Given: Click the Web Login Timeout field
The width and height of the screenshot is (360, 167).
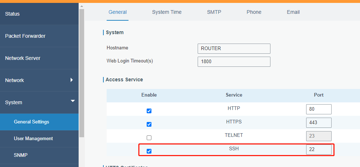Looking at the screenshot, I should 234,62.
